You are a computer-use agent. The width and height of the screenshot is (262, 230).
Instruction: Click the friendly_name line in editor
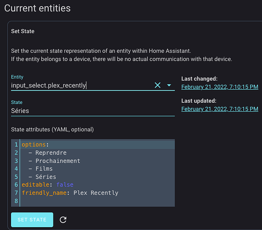coord(98,193)
